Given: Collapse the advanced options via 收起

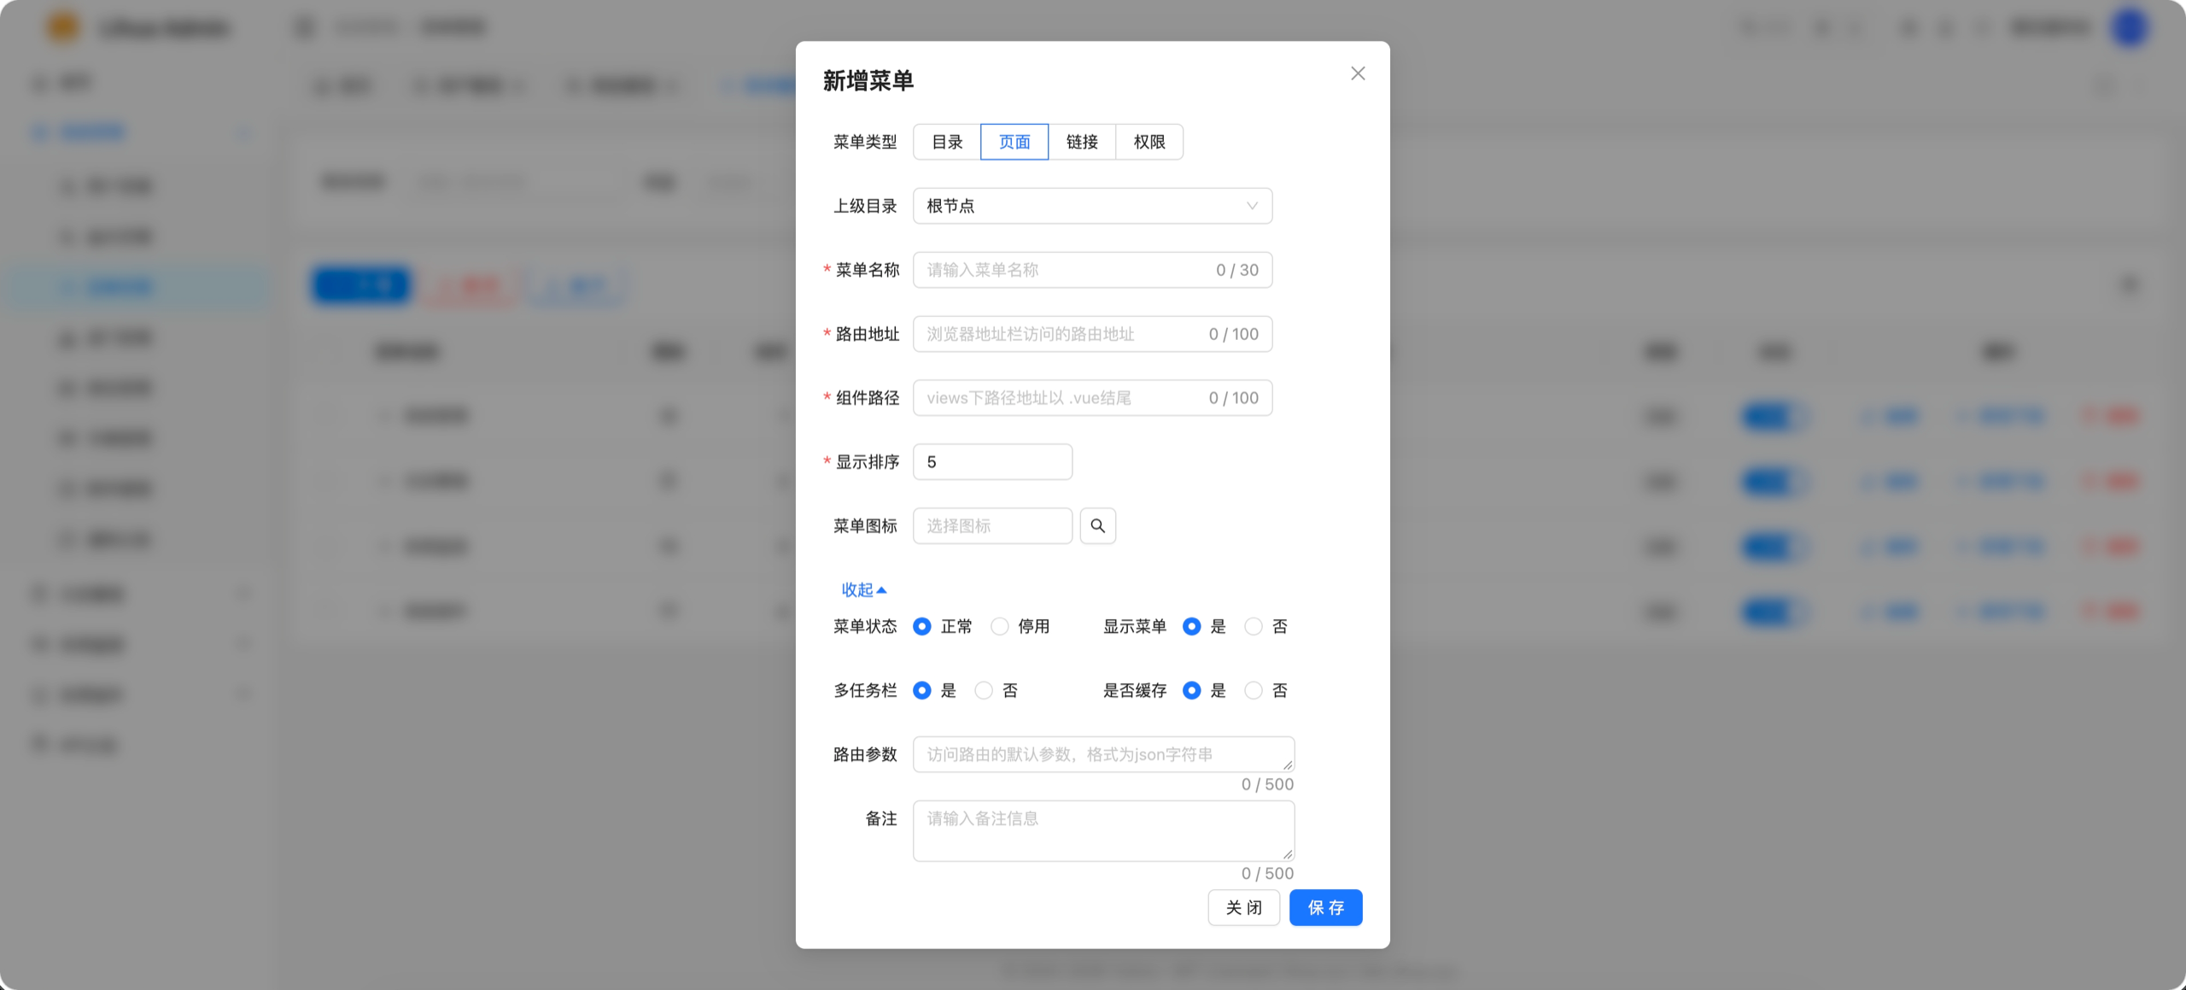Looking at the screenshot, I should click(863, 590).
